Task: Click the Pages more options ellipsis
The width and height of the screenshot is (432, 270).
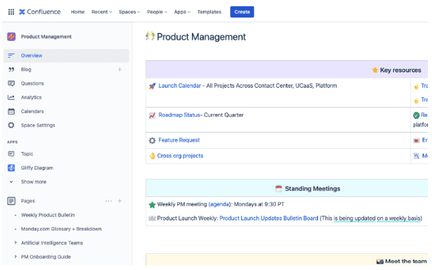Action: (109, 201)
